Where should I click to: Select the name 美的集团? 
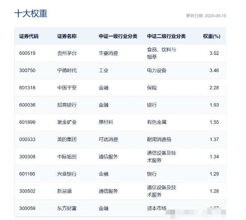point(67,139)
